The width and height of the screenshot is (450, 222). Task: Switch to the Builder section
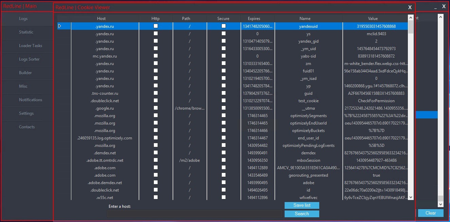[x=27, y=73]
